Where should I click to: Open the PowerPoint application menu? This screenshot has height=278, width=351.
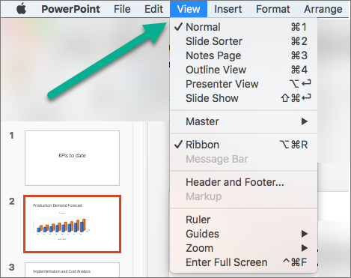click(70, 9)
